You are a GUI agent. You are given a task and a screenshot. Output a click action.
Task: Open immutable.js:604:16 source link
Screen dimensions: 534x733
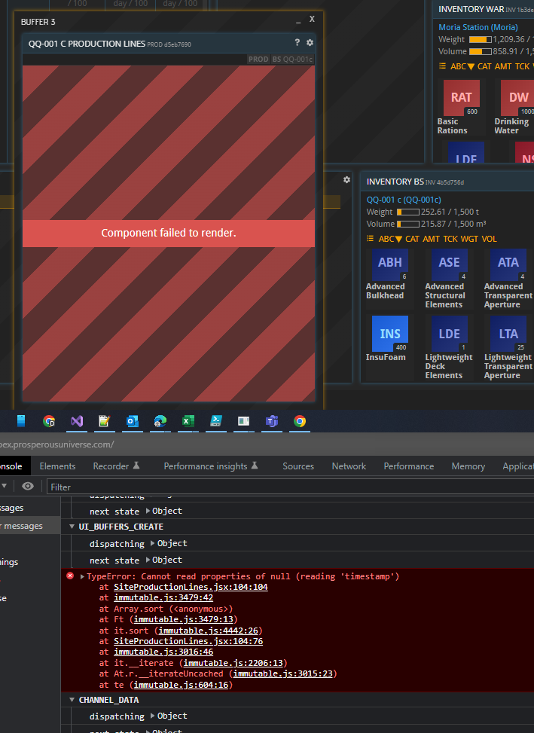click(182, 685)
